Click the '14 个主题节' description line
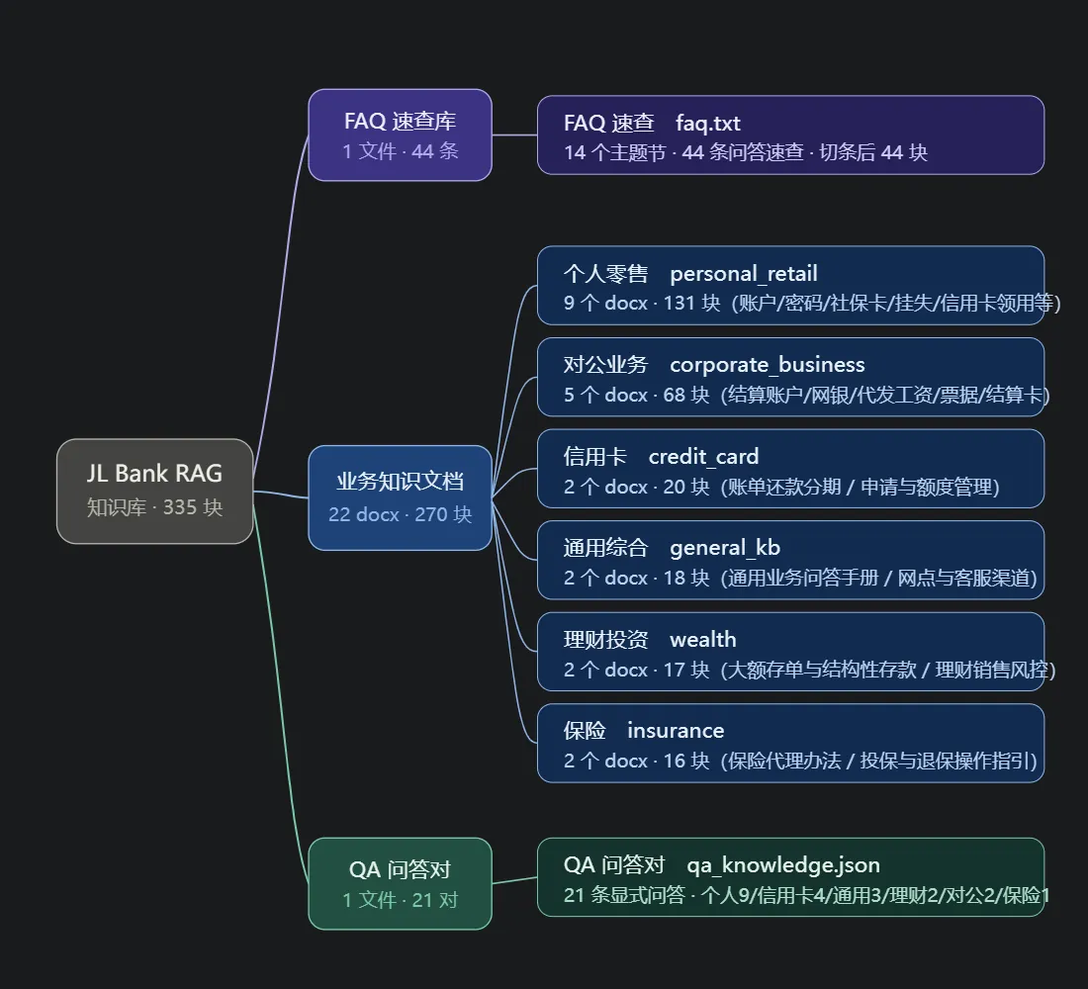Screen dimensions: 1088x989 (x=746, y=152)
